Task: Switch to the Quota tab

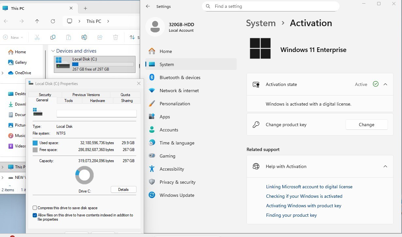Action: (x=125, y=95)
